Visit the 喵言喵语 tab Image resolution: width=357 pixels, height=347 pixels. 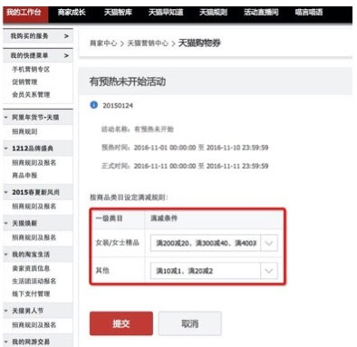point(309,13)
